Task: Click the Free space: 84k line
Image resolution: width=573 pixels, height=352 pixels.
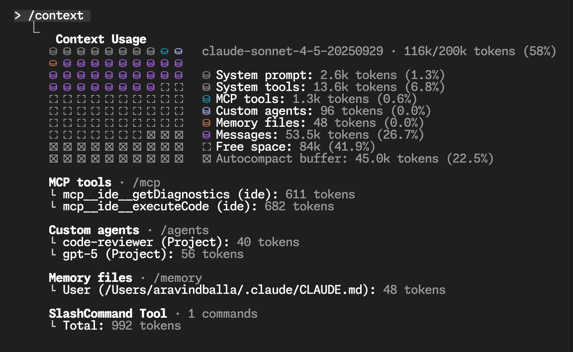Action: click(x=295, y=147)
